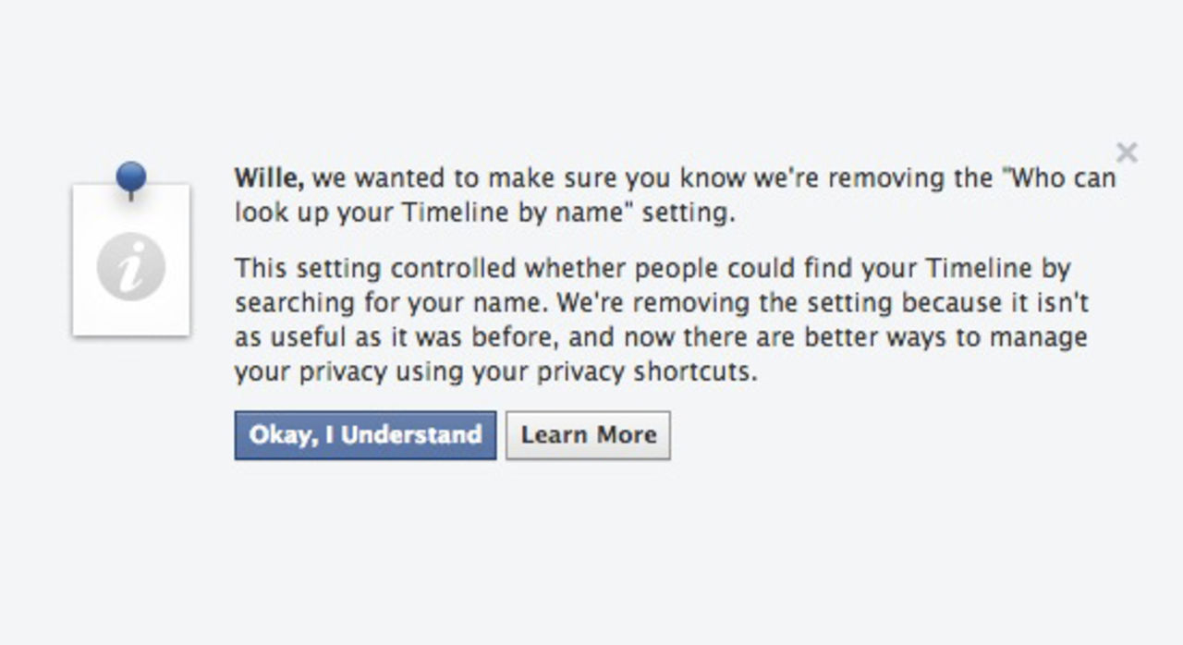Click the "Okay, I Understand" button
Viewport: 1183px width, 645px height.
[x=365, y=435]
